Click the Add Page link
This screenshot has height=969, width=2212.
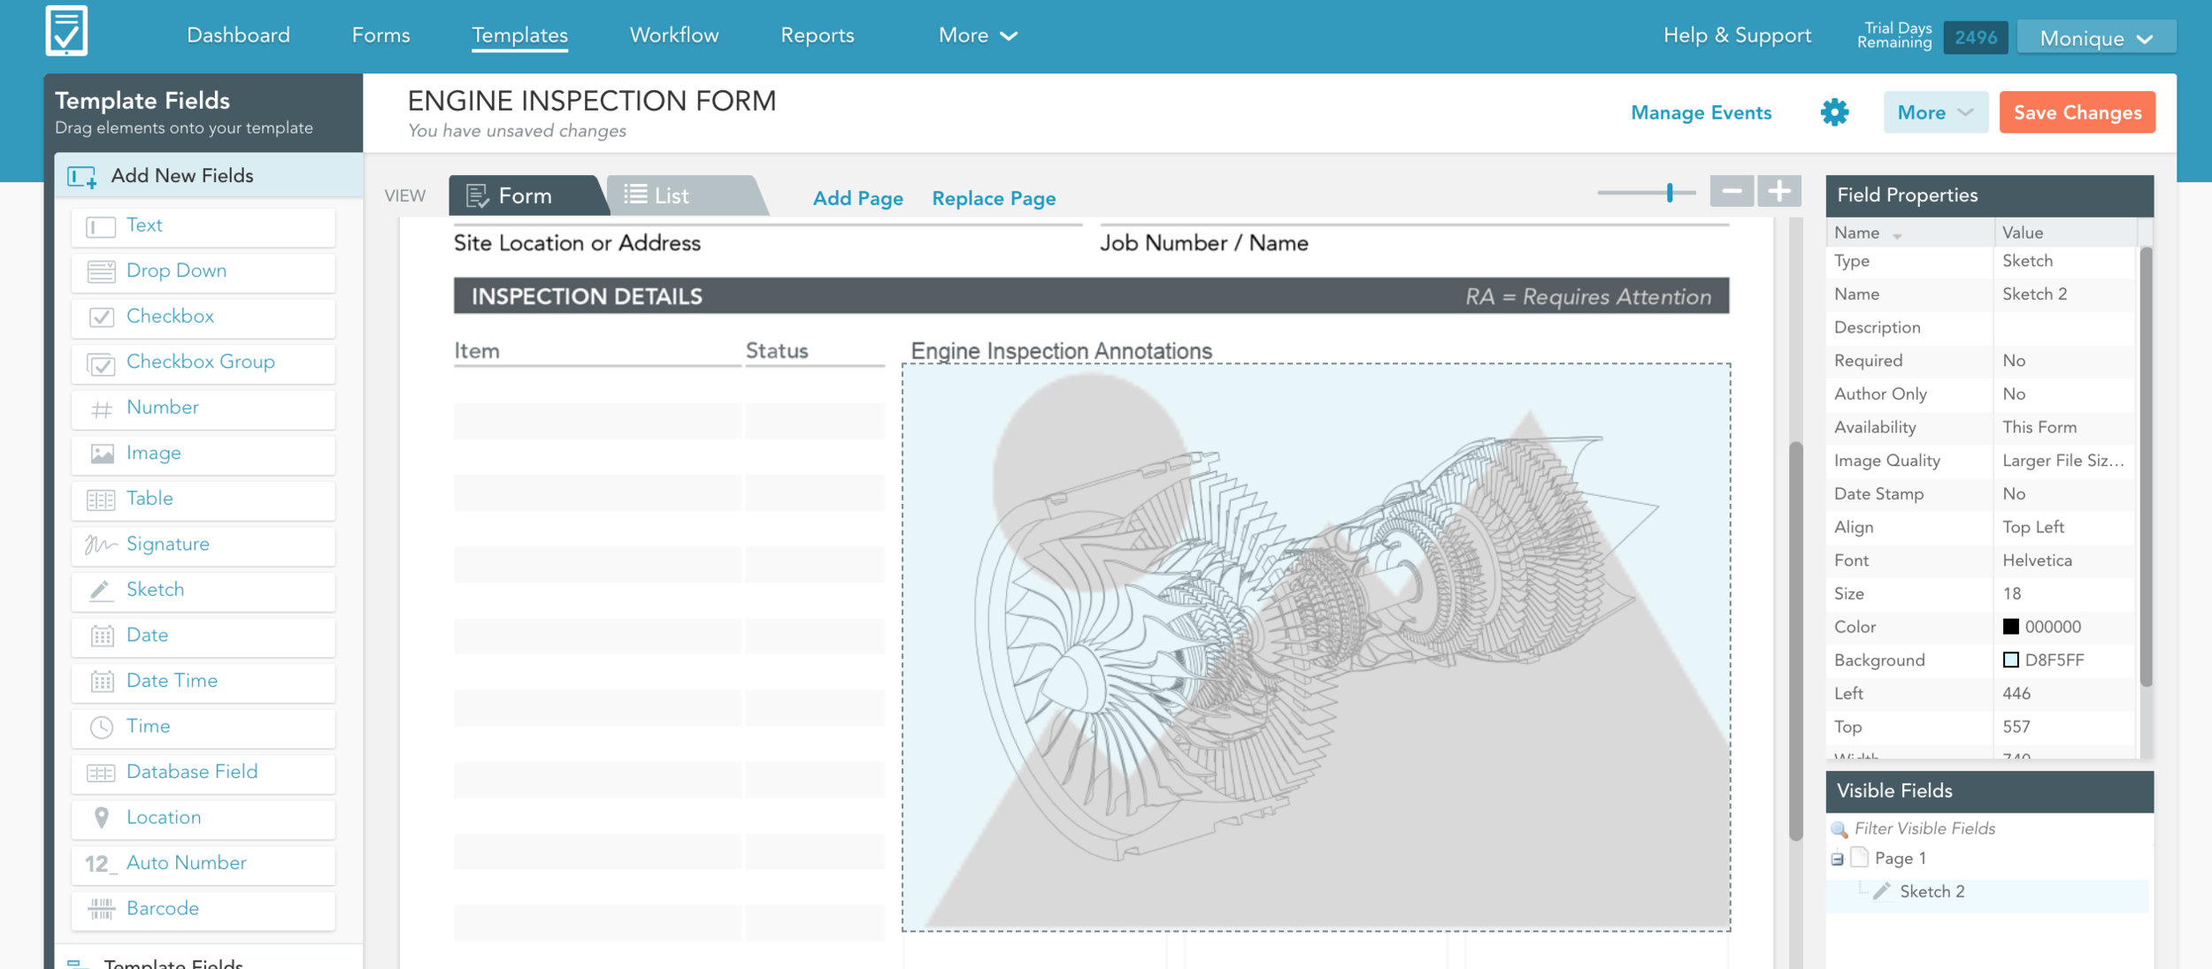click(857, 198)
